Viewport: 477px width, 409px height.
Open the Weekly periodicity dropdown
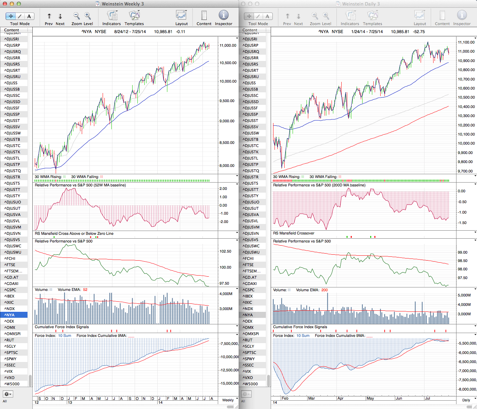pyautogui.click(x=230, y=400)
